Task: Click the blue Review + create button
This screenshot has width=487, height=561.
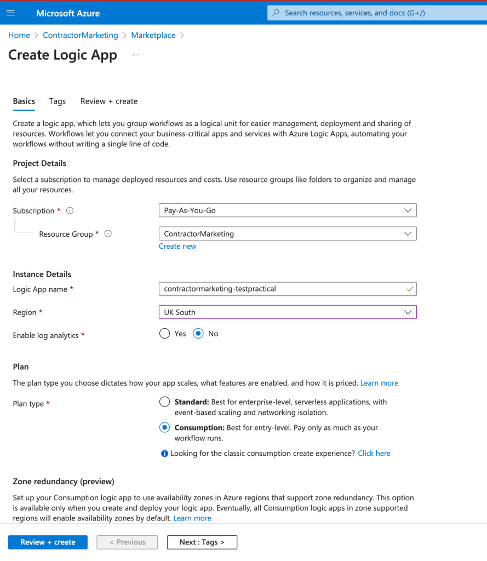Action: (48, 542)
